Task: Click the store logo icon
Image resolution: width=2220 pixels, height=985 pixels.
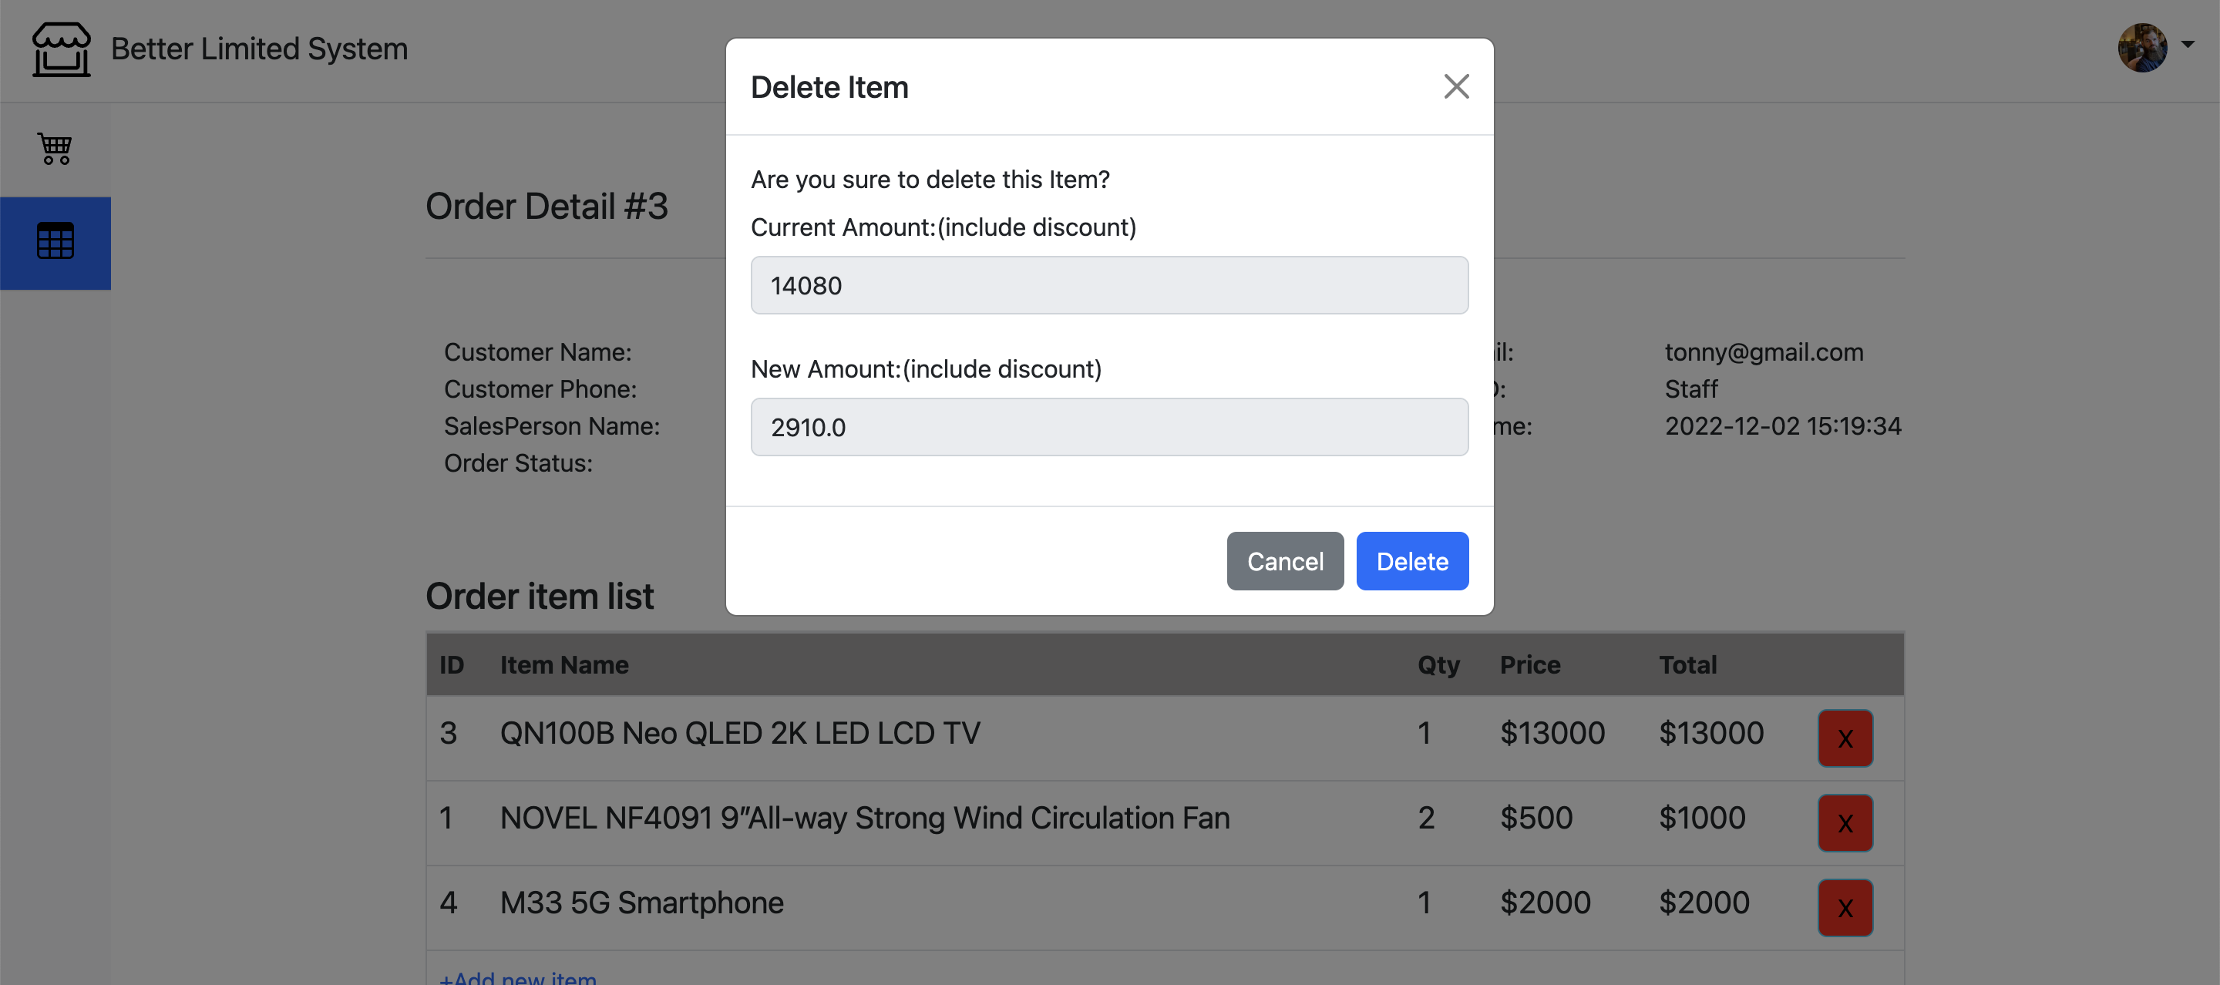Action: click(61, 49)
